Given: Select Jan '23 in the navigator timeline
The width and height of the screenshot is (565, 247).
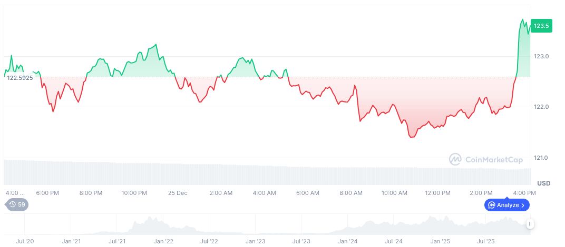Looking at the screenshot, I should [255, 242].
